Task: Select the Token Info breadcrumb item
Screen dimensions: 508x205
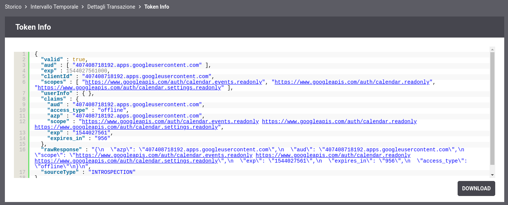Action: coord(157,7)
